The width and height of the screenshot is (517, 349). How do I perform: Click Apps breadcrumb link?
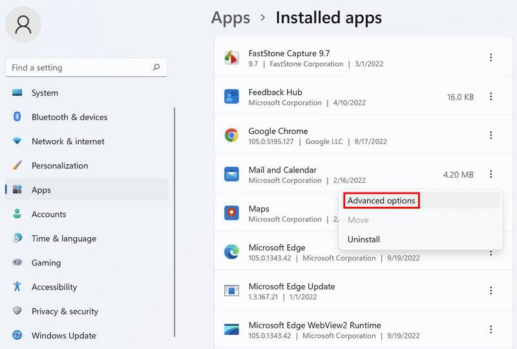[231, 18]
